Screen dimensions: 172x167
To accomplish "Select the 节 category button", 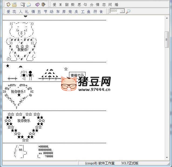I will (x=46, y=11).
